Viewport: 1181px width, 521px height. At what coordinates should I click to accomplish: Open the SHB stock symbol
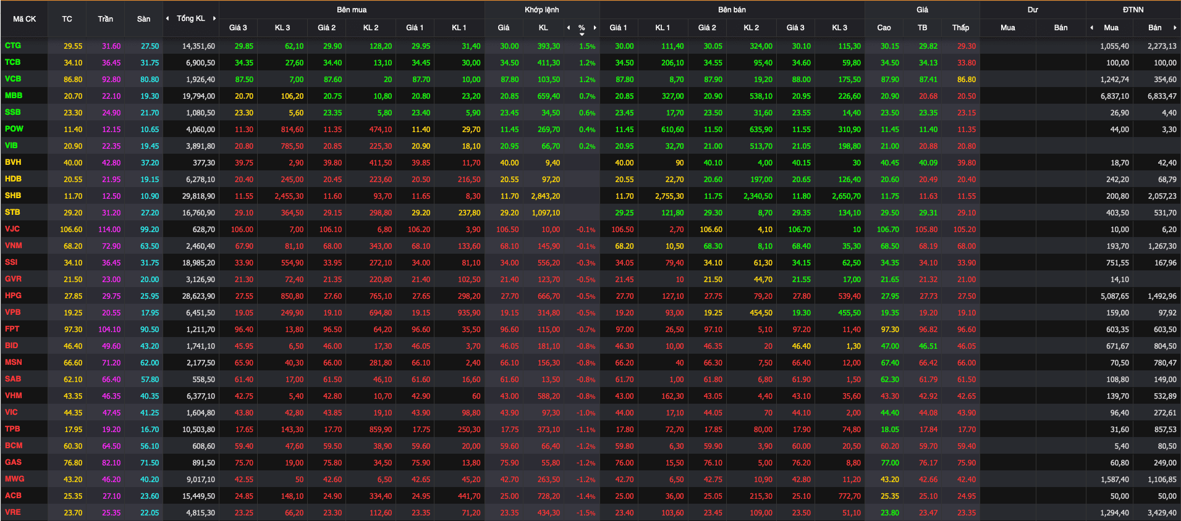coord(13,196)
